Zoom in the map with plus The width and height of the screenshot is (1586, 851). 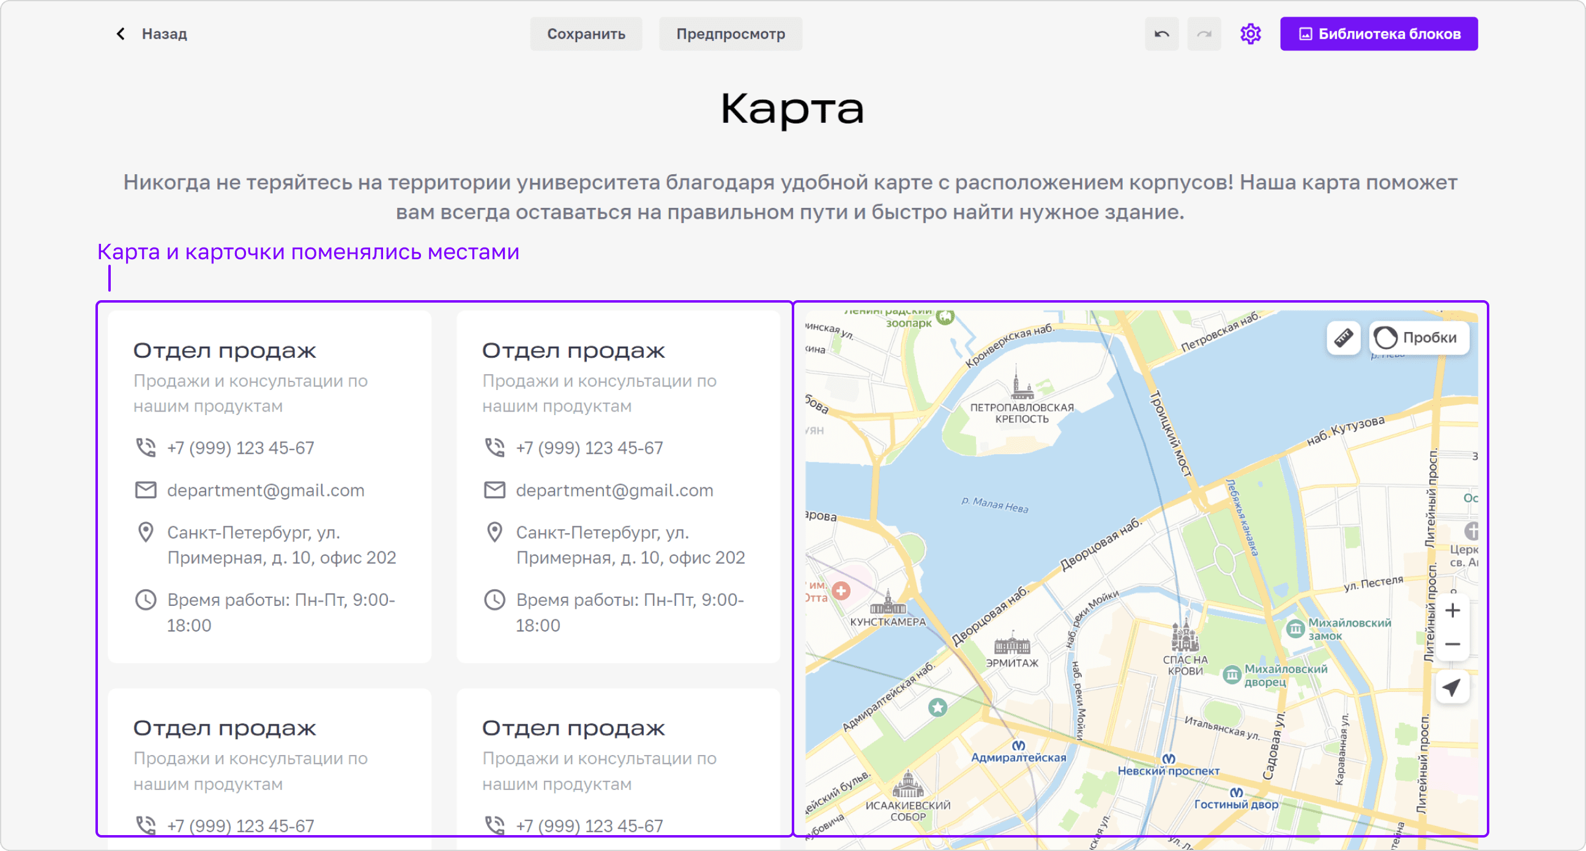coord(1452,610)
